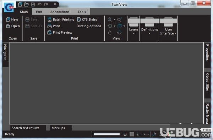Toggle line weight icon in status bar
213x140 pixels.
click(146, 134)
